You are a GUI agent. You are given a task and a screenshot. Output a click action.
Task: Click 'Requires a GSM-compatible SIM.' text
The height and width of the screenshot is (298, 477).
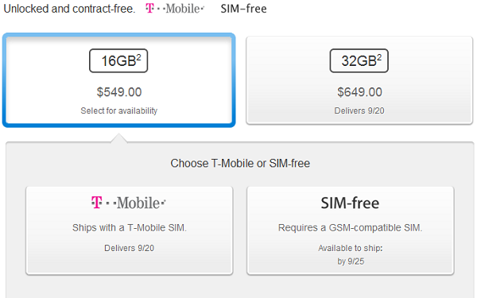coord(350,227)
